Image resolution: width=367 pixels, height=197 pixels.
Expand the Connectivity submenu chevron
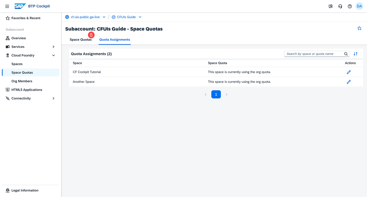(54, 98)
